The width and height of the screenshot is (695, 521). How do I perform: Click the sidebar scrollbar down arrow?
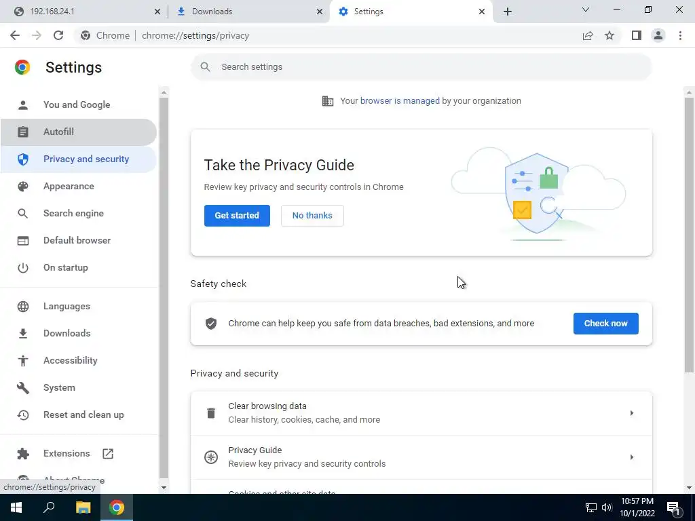coord(164,488)
